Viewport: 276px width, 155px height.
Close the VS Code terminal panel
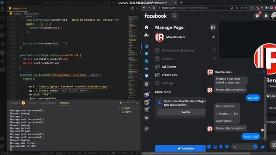[x=137, y=103]
